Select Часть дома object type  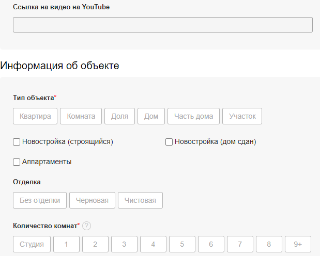pyautogui.click(x=193, y=116)
